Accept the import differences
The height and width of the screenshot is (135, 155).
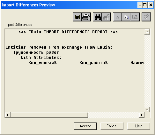click(x=85, y=126)
